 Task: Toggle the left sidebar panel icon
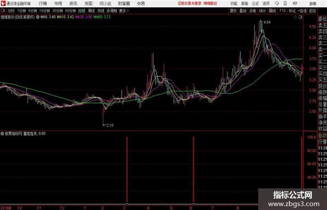(x=3, y=11)
